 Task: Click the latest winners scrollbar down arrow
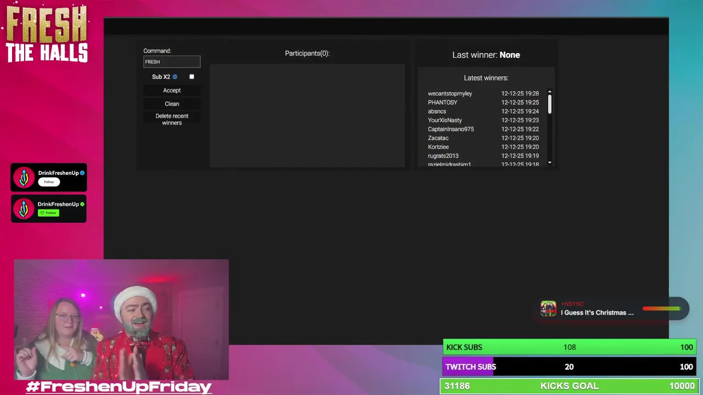coord(550,163)
